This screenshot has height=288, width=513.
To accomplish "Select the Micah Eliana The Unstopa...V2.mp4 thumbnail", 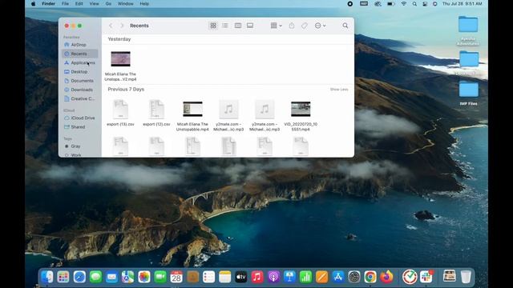I will pyautogui.click(x=120, y=59).
